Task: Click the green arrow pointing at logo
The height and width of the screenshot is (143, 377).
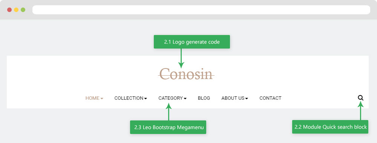Action: (181, 58)
